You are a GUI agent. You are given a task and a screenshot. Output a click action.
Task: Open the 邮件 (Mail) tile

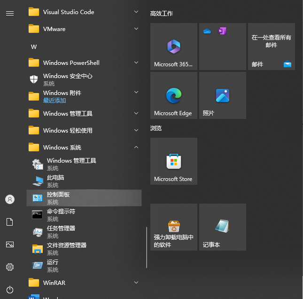pyautogui.click(x=271, y=47)
